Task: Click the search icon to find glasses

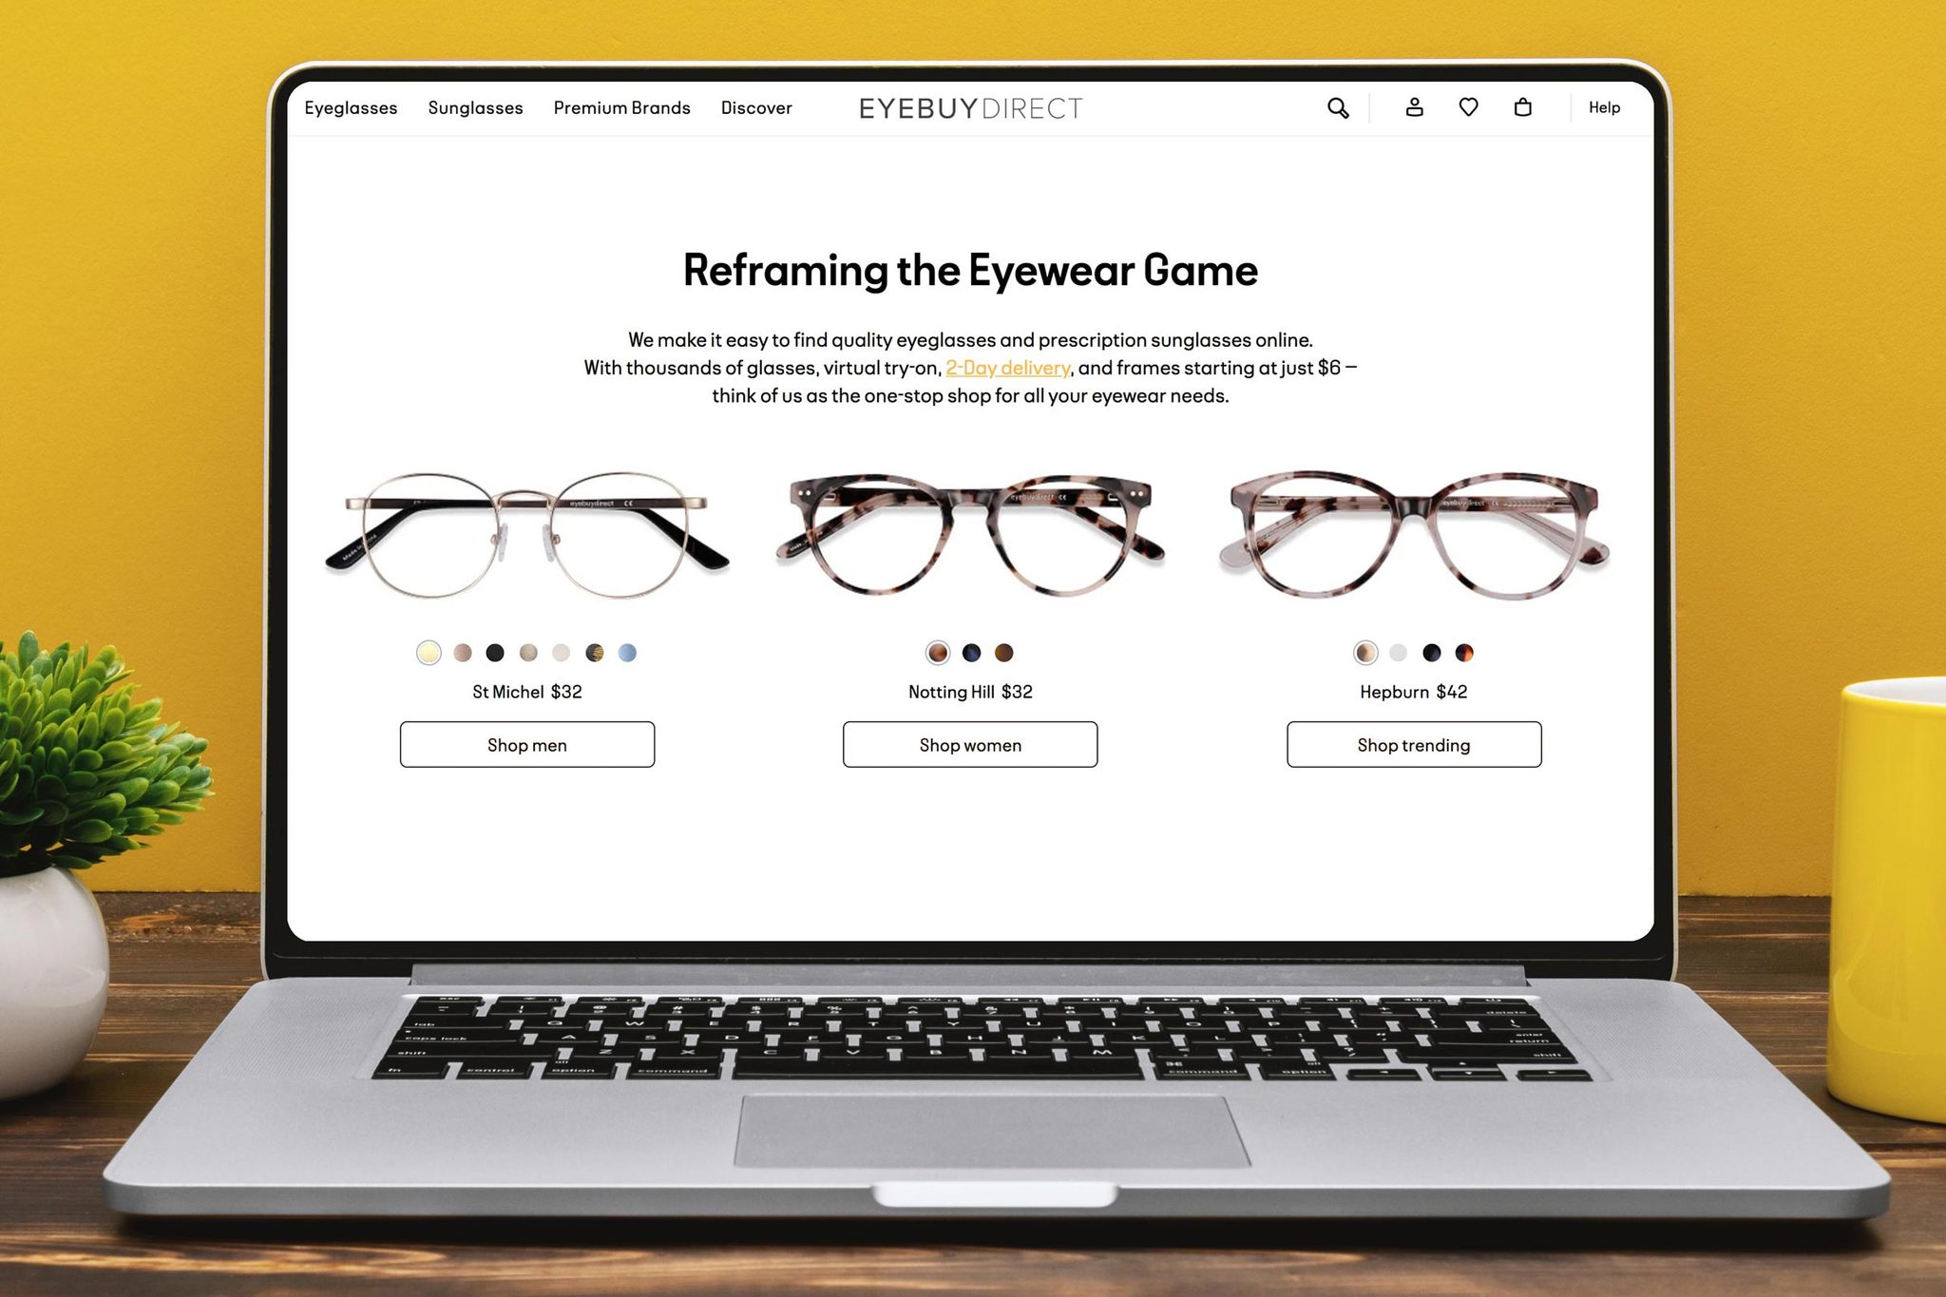Action: coord(1334,107)
